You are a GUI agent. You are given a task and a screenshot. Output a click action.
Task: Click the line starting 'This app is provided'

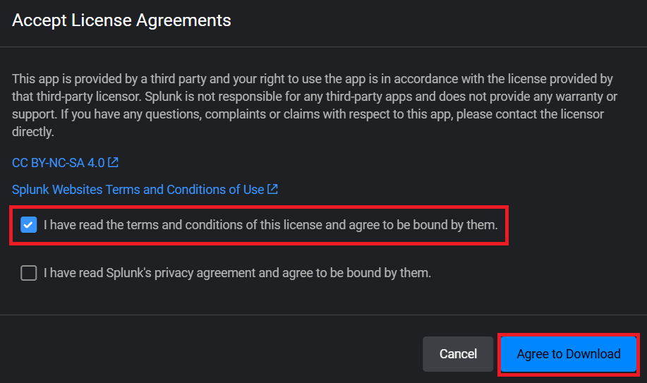point(312,79)
